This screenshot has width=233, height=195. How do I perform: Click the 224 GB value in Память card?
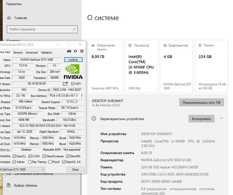point(205,57)
